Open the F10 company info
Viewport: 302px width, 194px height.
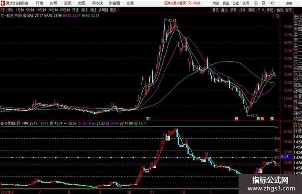click(261, 10)
